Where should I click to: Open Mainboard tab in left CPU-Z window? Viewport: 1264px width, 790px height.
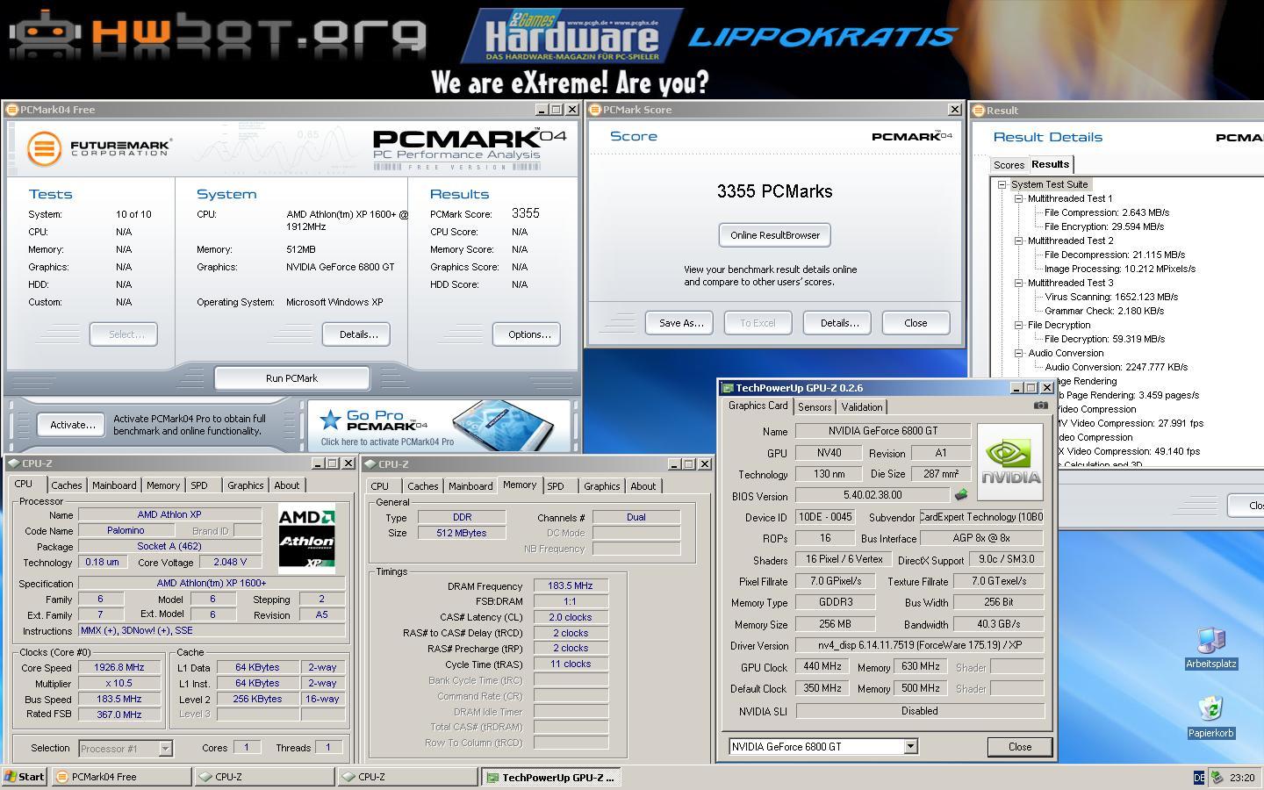pos(114,485)
